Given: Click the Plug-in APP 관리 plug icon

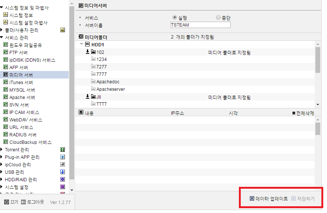Looking at the screenshot, I should pos(63,157).
